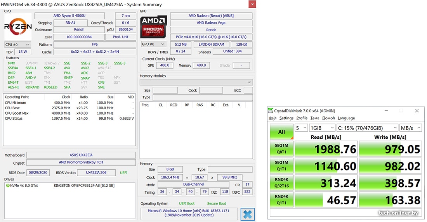Open the MB/s unit dropdown
This screenshot has height=222, width=427.
411,128
